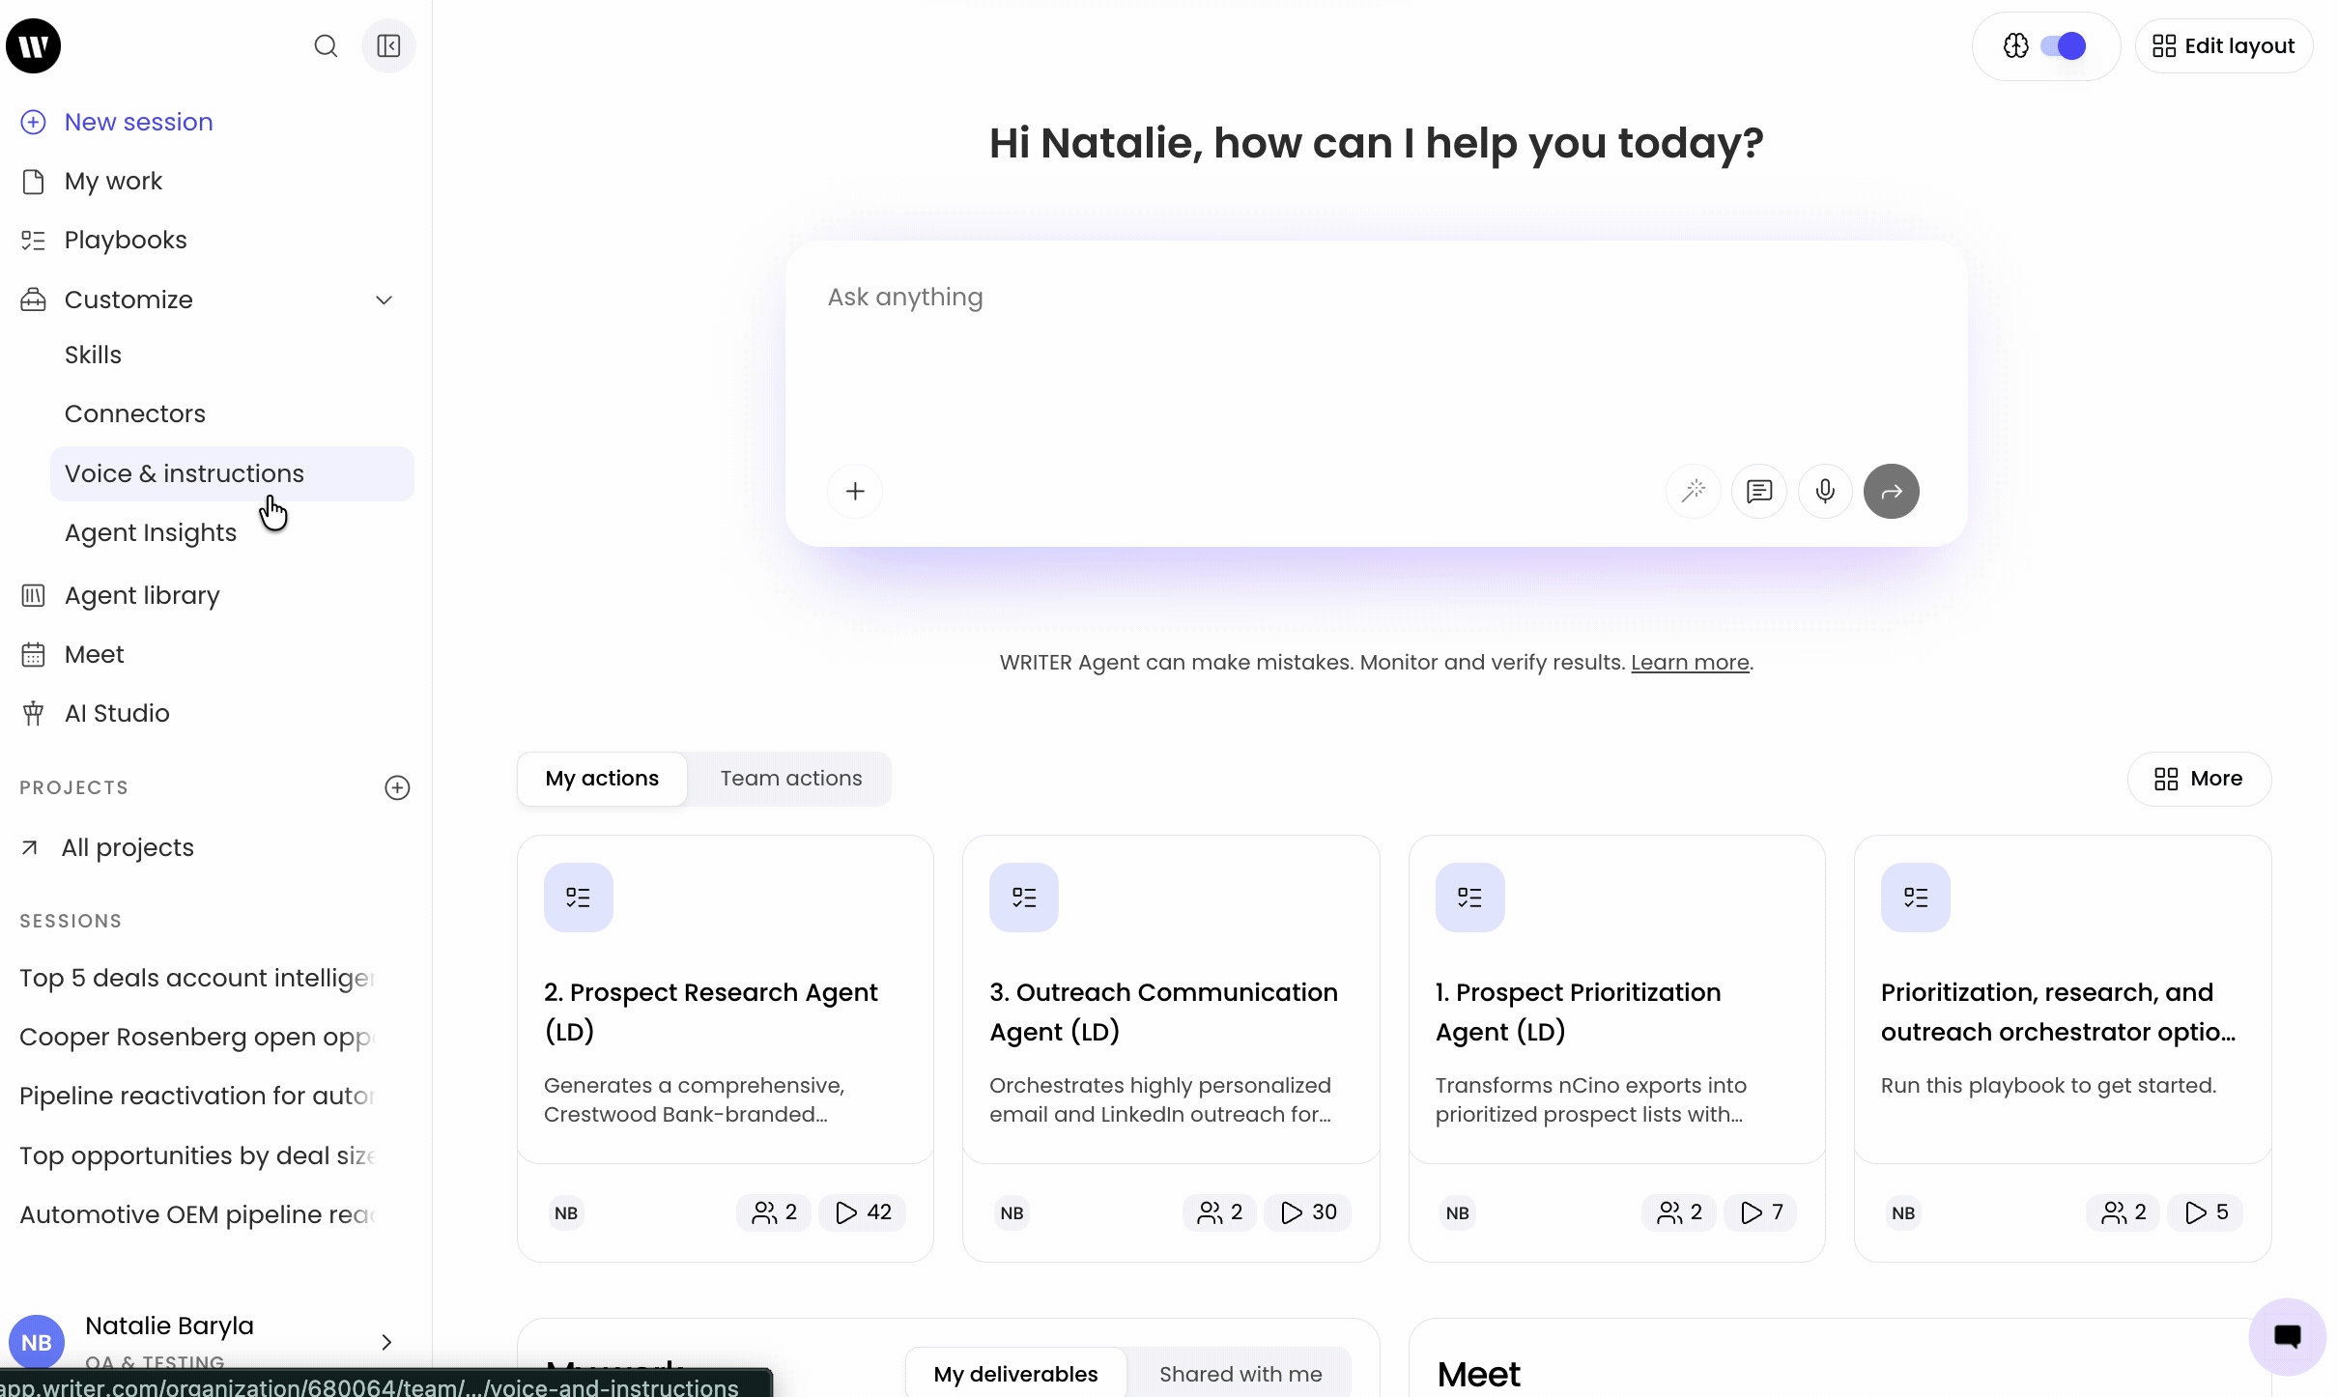Open session Top 5 deals account intelligence

[x=197, y=979]
